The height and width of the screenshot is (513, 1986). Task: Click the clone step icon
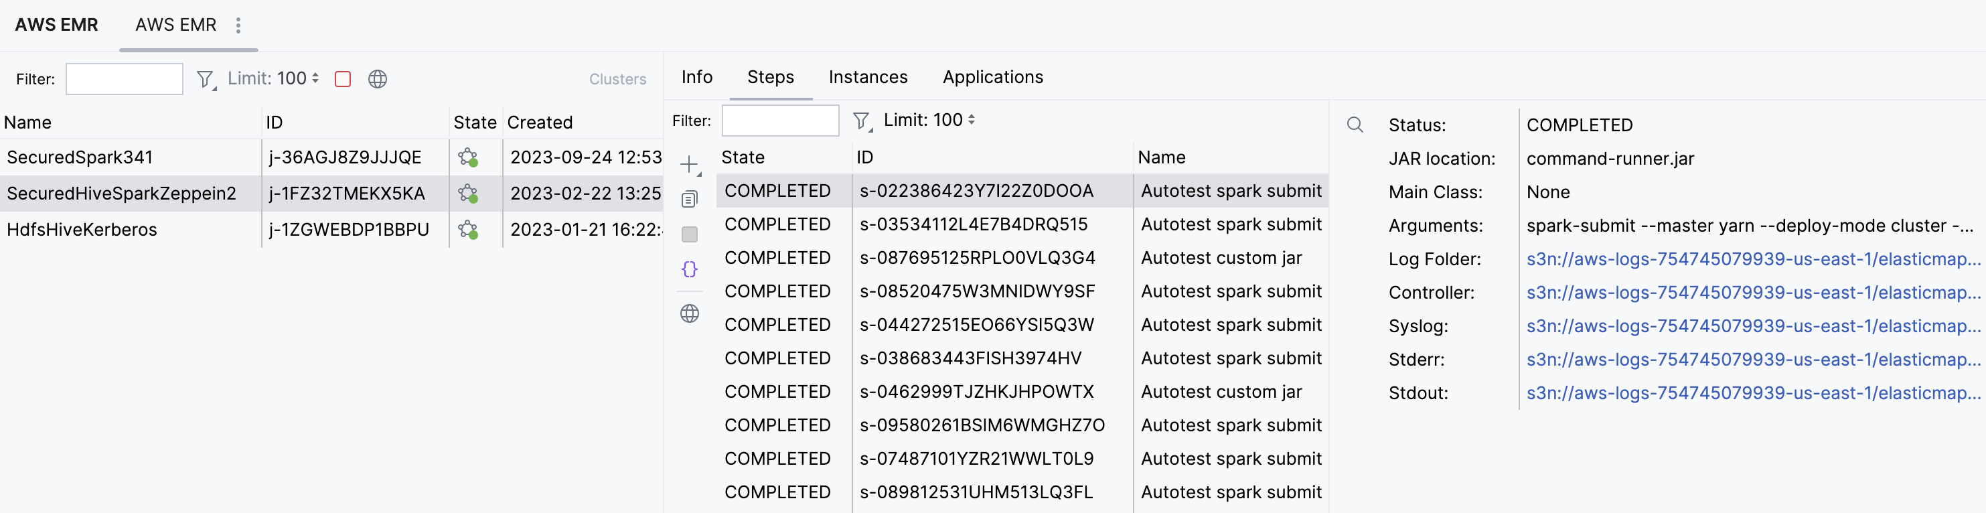689,199
